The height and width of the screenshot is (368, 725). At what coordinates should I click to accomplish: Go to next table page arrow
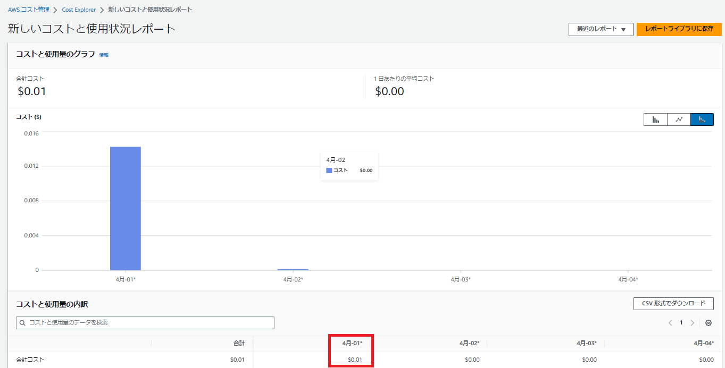click(x=692, y=323)
